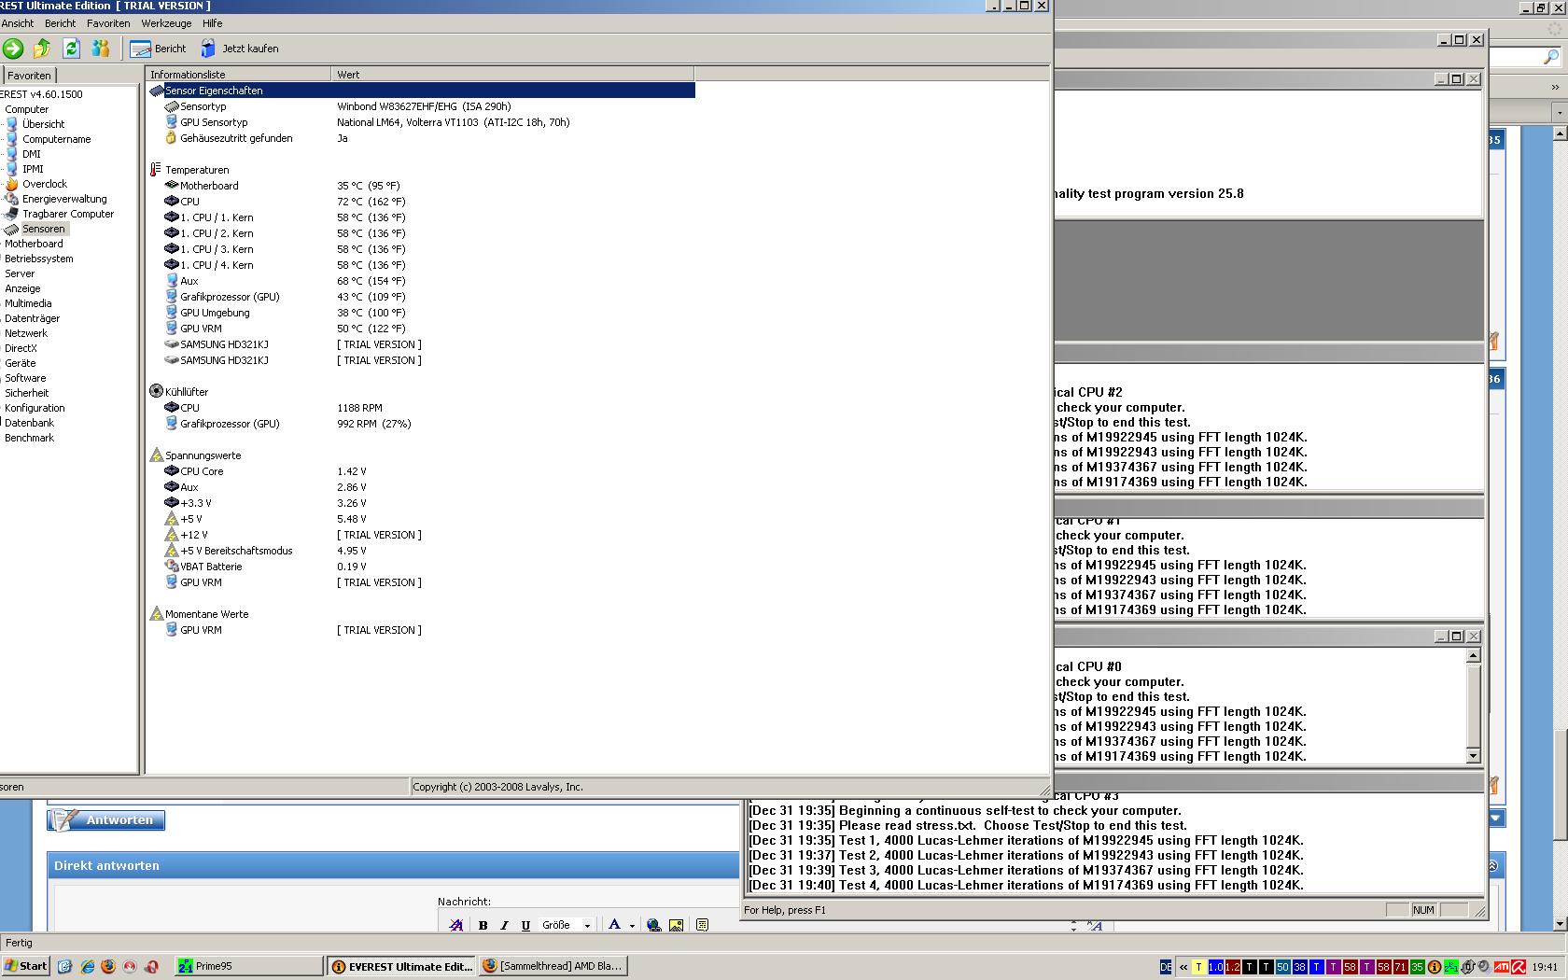Click the insert link globe icon

click(x=653, y=925)
